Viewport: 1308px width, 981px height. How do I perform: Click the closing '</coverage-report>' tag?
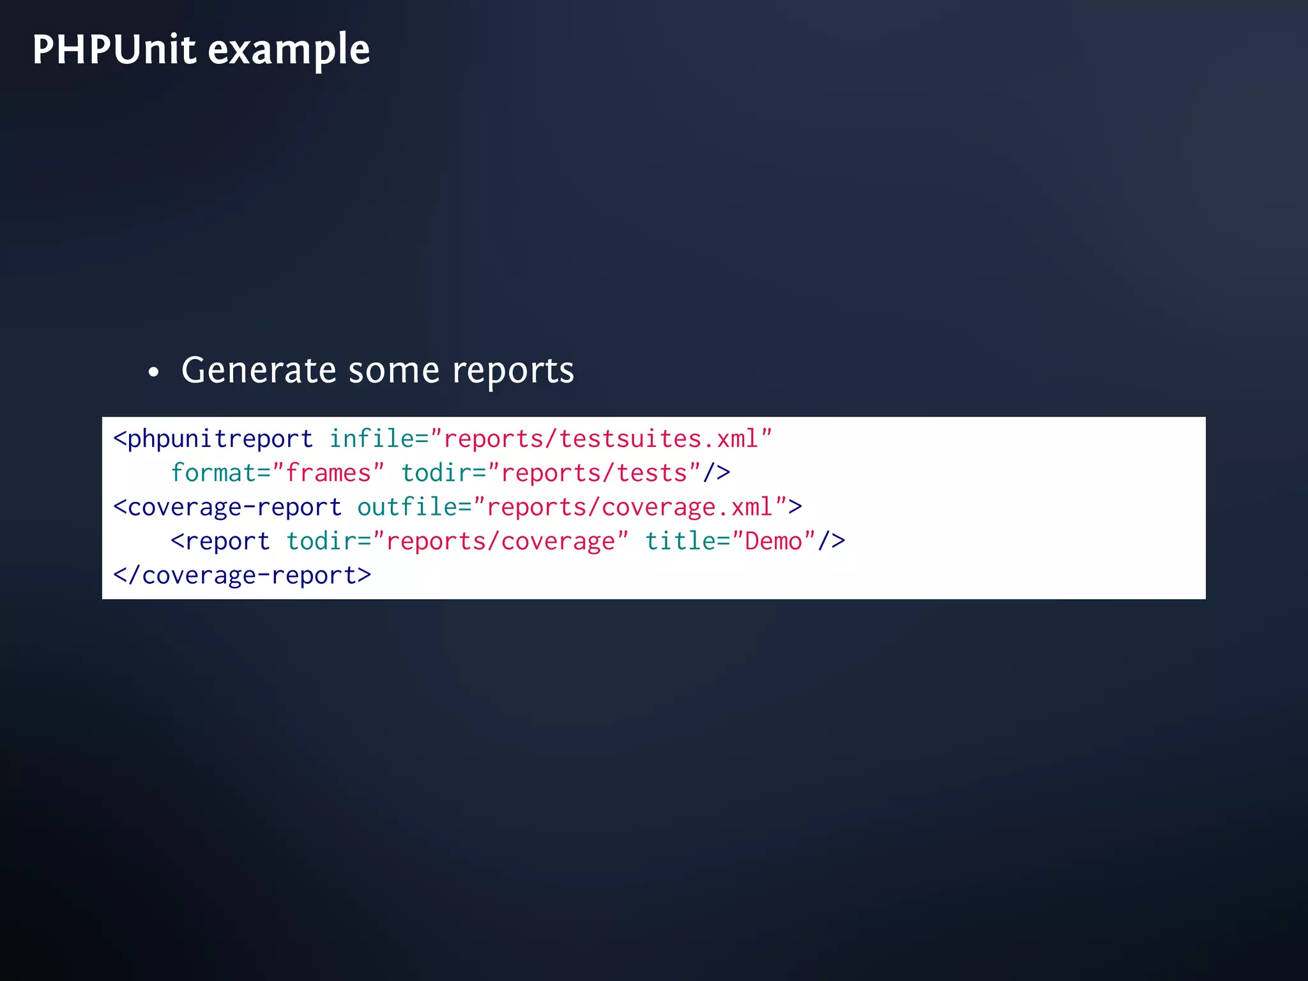tap(242, 575)
